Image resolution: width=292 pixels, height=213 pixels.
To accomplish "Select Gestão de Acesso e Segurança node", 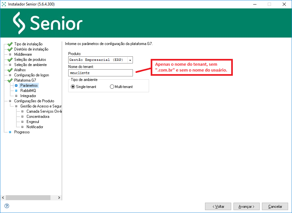I will click(x=41, y=106).
